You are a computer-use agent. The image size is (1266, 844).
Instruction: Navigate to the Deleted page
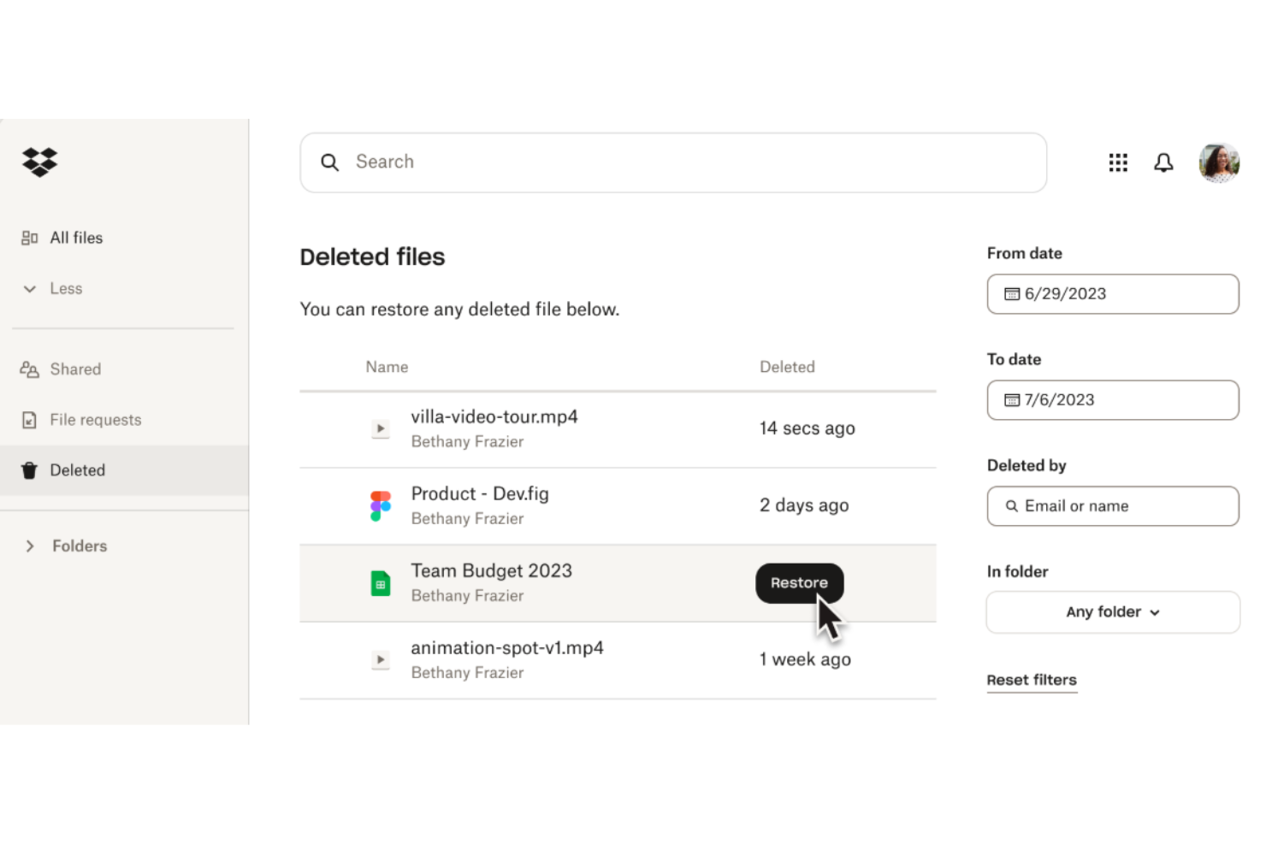pos(77,469)
